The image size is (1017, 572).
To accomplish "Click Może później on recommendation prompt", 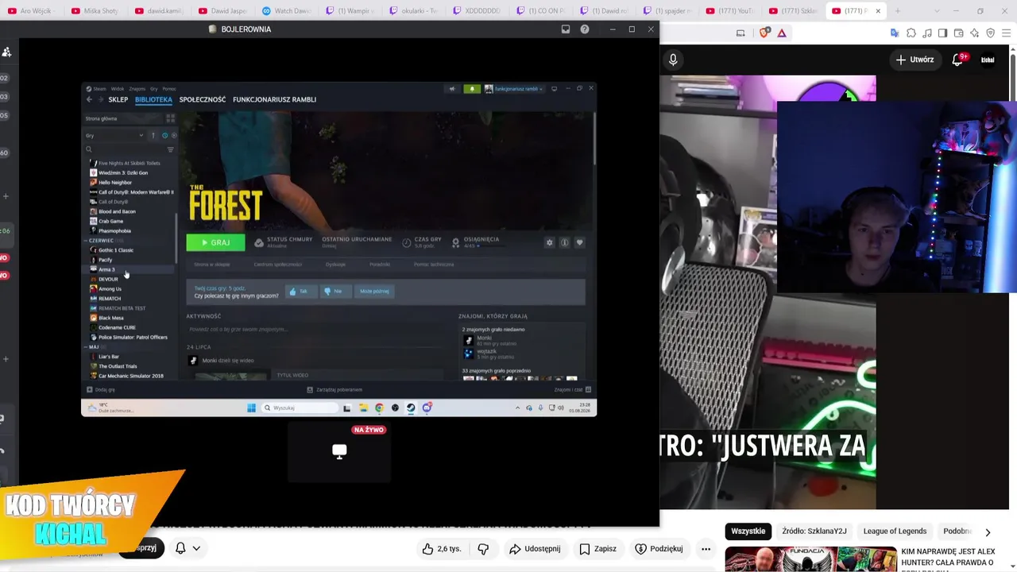I will click(375, 292).
